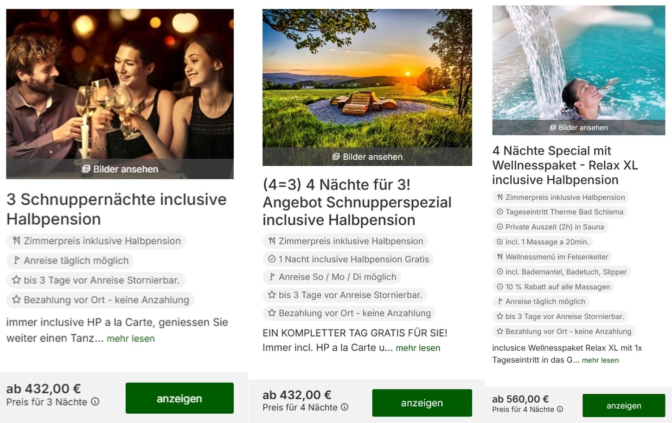Expand mehr lesen for Wellnesspaket Relax XL text

pyautogui.click(x=600, y=360)
